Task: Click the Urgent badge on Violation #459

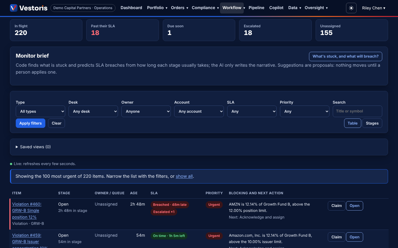Action: click(x=214, y=236)
